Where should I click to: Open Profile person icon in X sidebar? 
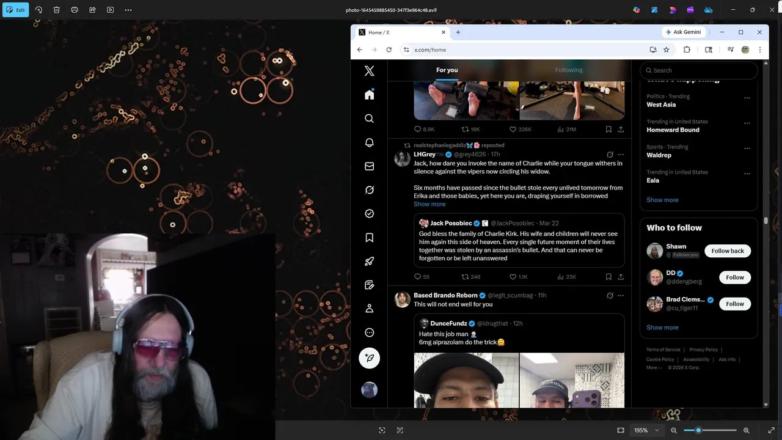point(369,309)
